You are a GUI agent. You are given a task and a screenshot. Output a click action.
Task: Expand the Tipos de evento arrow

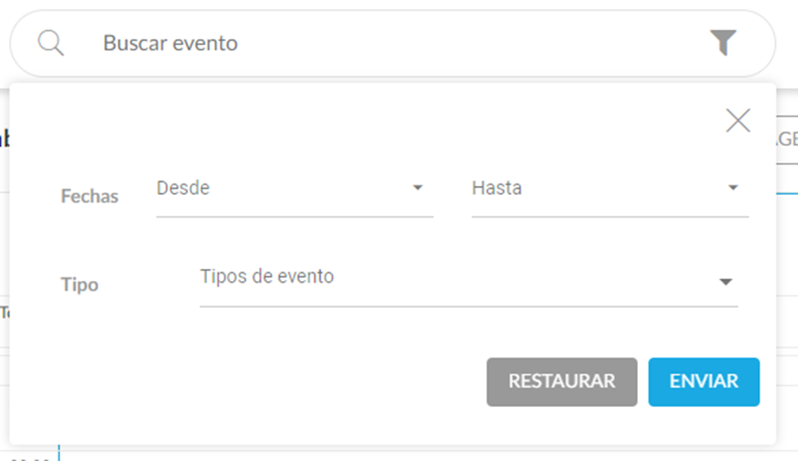click(726, 282)
